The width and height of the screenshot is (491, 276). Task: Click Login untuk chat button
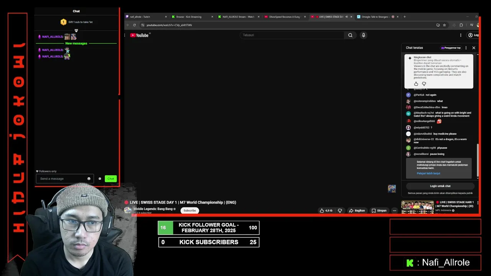[440, 186]
